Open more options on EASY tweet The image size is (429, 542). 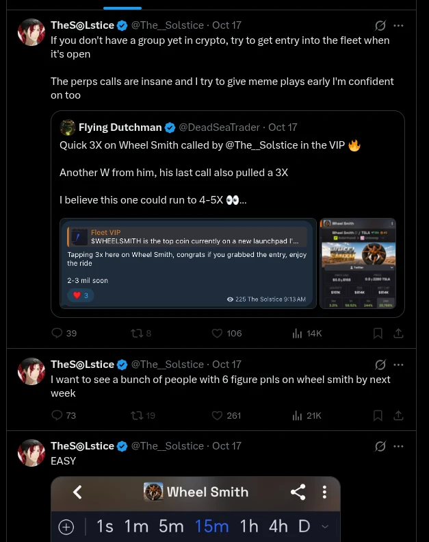(398, 446)
